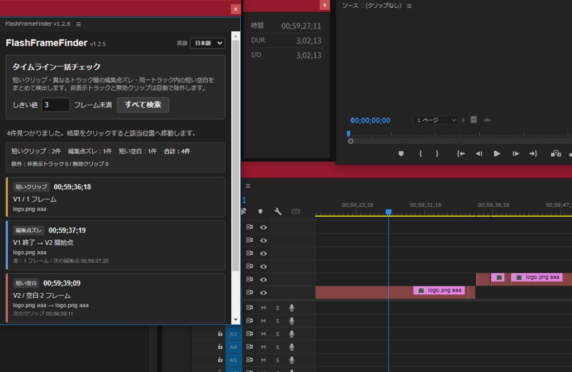Open the Timeline panel hamburger menu

[248, 186]
